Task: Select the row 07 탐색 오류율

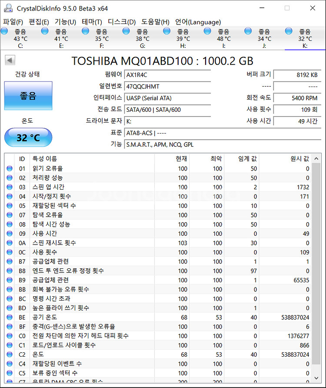Action: click(x=158, y=215)
